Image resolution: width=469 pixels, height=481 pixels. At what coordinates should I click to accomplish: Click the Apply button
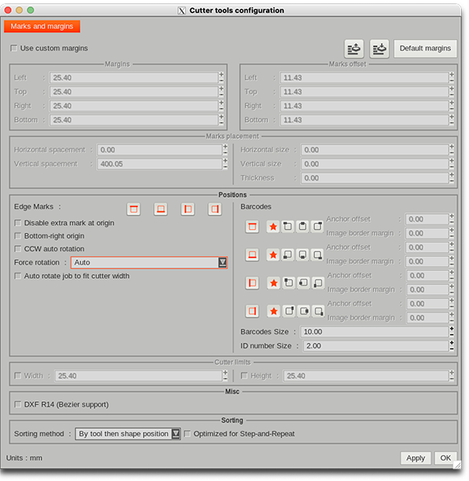pos(416,458)
